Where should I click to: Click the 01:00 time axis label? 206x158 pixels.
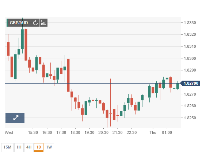(x=167, y=132)
